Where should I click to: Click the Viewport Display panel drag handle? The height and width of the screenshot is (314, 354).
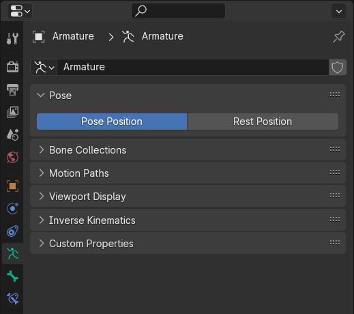point(335,196)
